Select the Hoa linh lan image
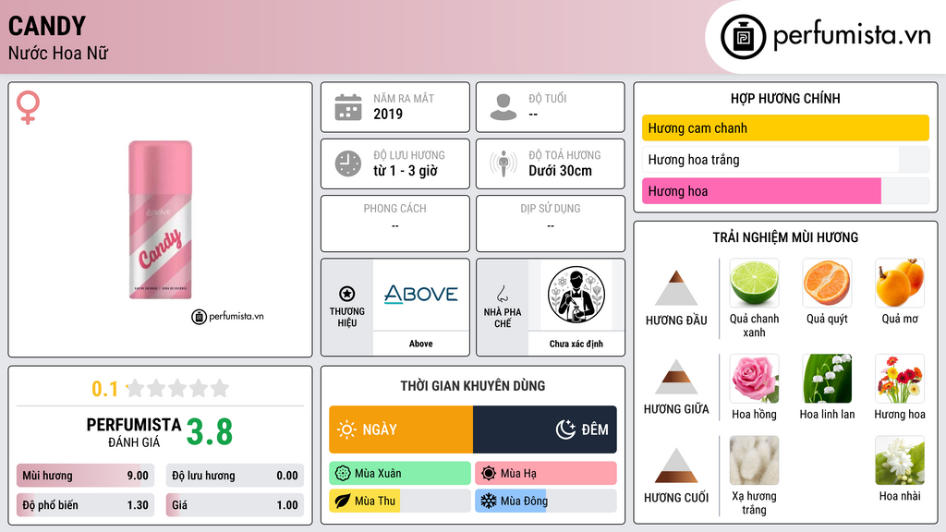 tap(827, 379)
